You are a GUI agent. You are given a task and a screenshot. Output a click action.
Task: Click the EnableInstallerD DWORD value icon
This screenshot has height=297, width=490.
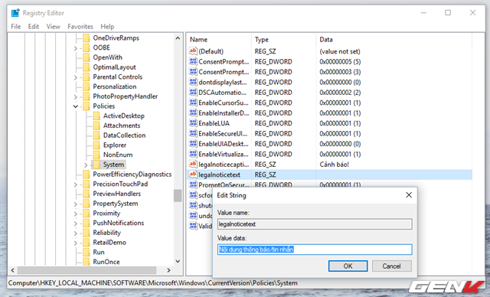tap(193, 113)
